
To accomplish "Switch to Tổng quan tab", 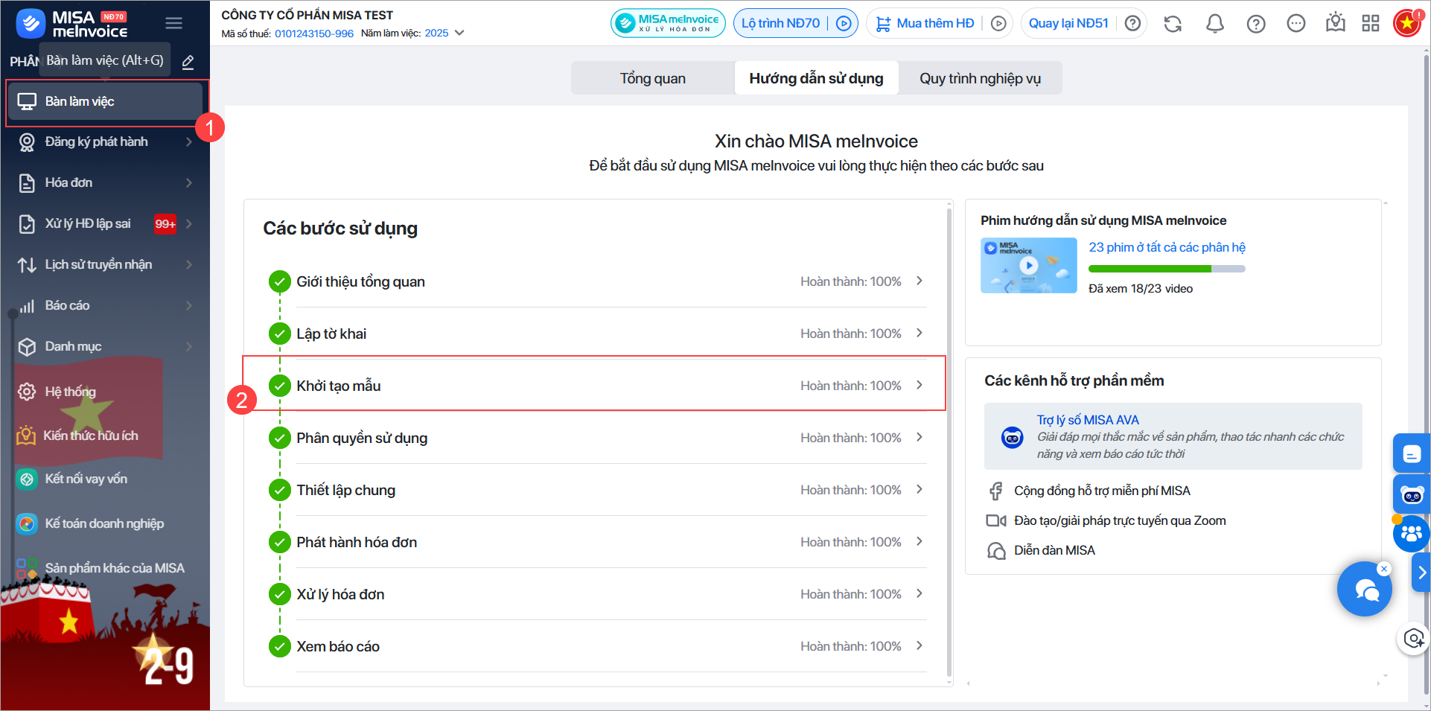I will 653,78.
